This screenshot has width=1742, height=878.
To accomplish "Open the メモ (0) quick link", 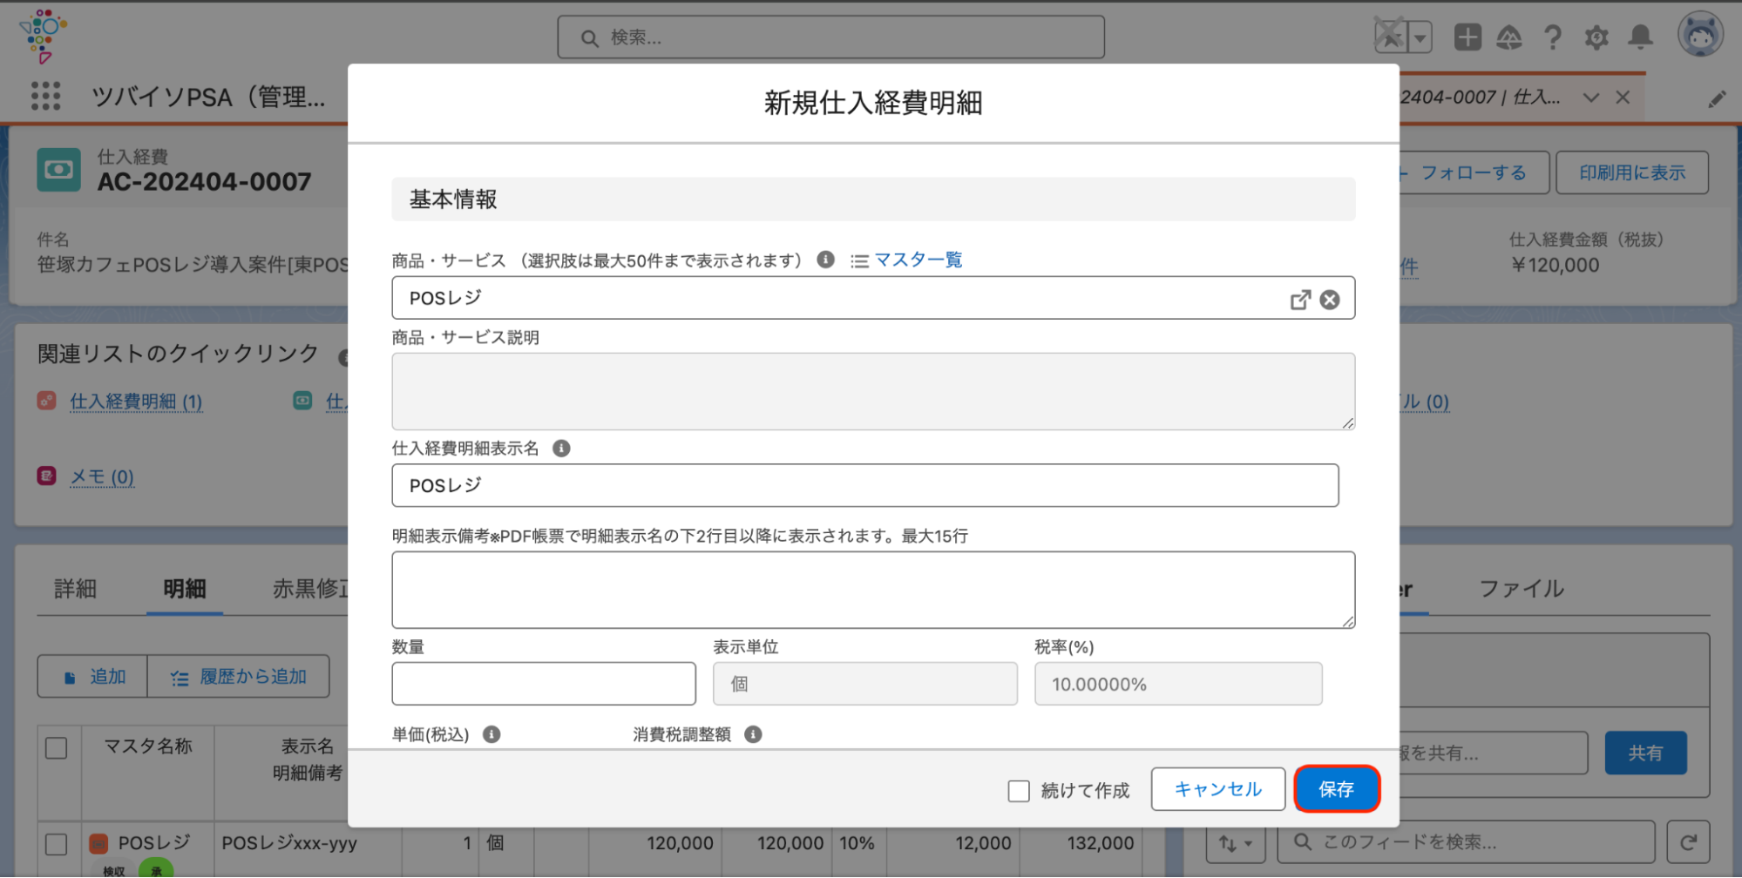I will (x=102, y=476).
